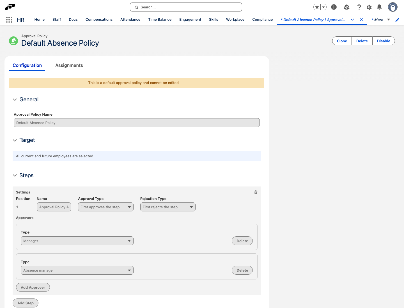Click the Approval Policy Name field
This screenshot has width=404, height=308.
click(x=137, y=123)
